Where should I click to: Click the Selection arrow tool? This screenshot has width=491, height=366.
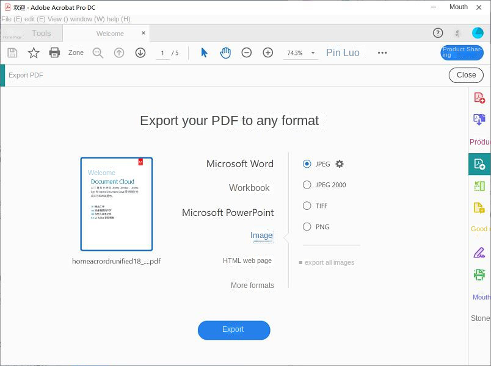pyautogui.click(x=204, y=53)
